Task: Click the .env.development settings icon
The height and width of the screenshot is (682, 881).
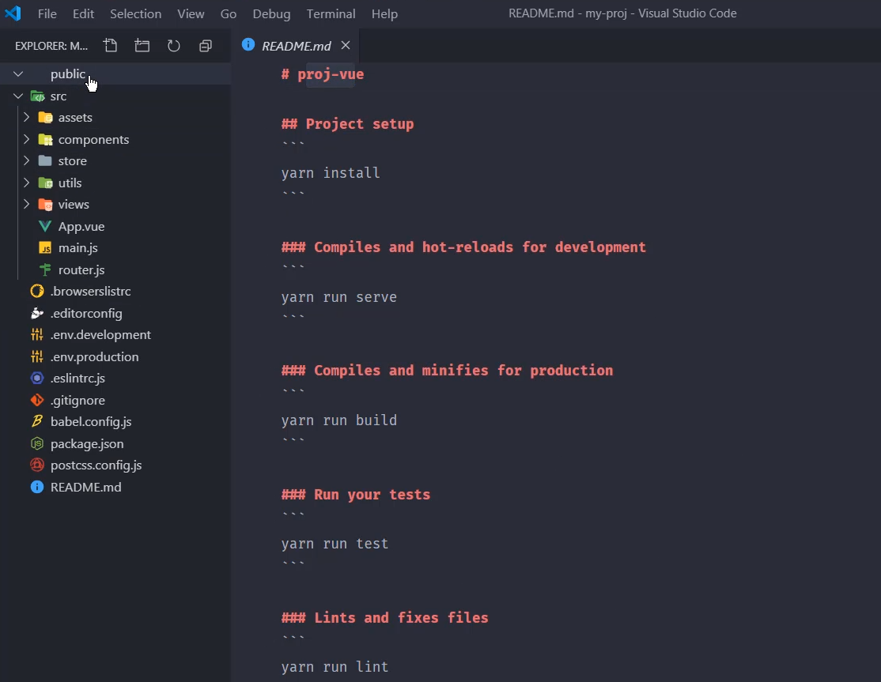Action: point(37,334)
